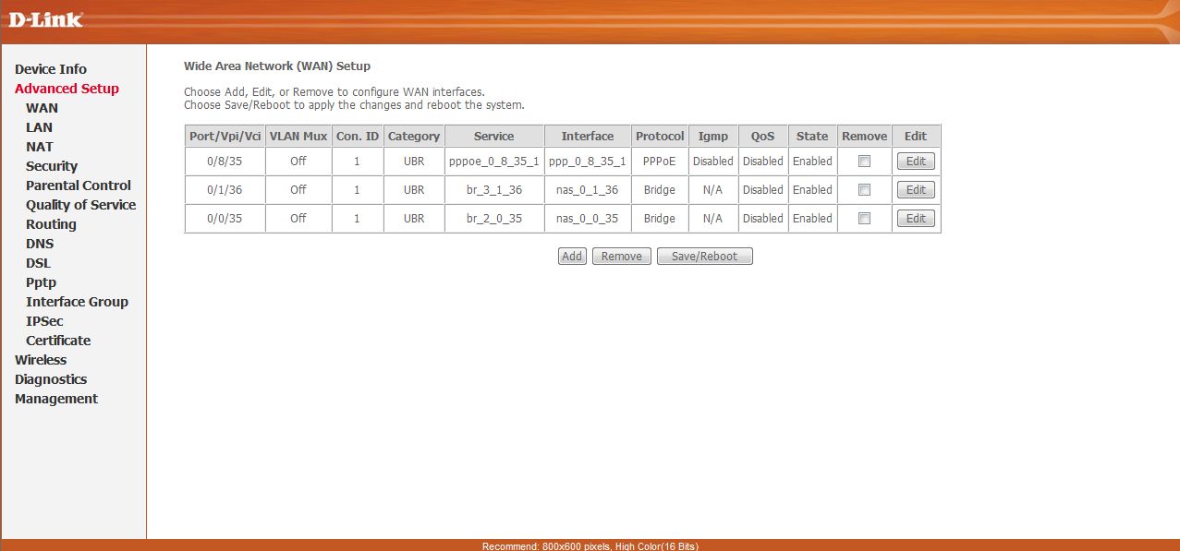The height and width of the screenshot is (551, 1180).
Task: Edit the br_3_1_36 bridge service
Action: pos(916,190)
